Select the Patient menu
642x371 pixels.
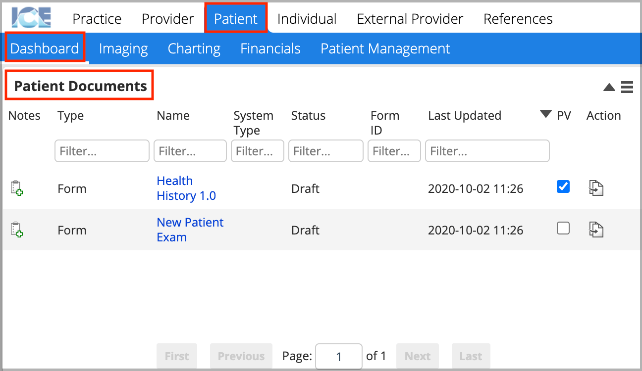(x=236, y=19)
